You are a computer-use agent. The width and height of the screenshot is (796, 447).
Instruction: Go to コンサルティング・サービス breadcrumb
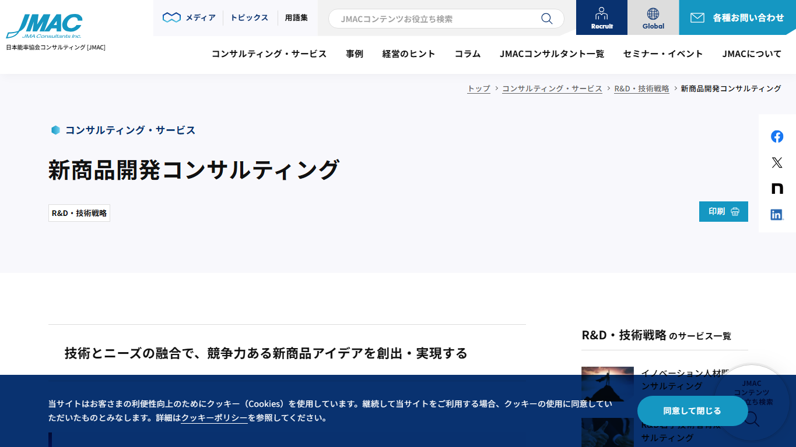(x=552, y=88)
